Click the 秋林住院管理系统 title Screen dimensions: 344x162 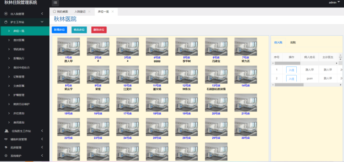pyautogui.click(x=21, y=3)
